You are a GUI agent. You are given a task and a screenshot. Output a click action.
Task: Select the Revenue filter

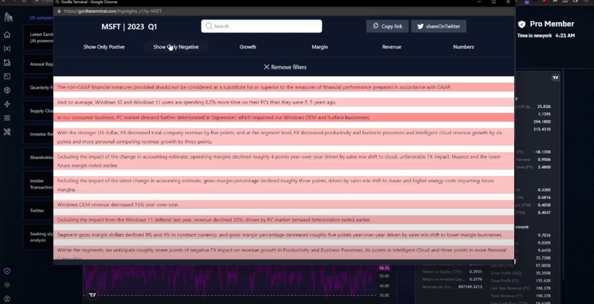(391, 47)
